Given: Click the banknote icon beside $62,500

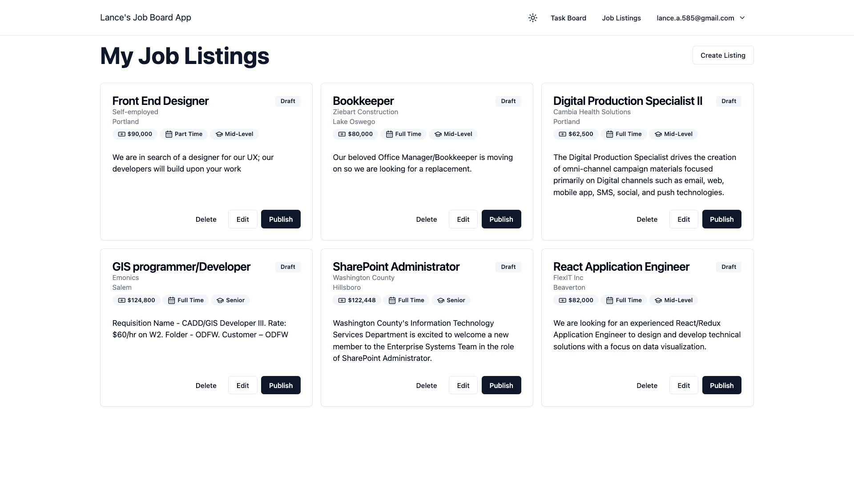Looking at the screenshot, I should 562,134.
